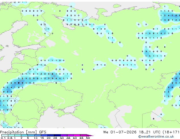The width and height of the screenshot is (180, 139).
Task: Click the legend scale label "35"
Action: pos(68,138)
